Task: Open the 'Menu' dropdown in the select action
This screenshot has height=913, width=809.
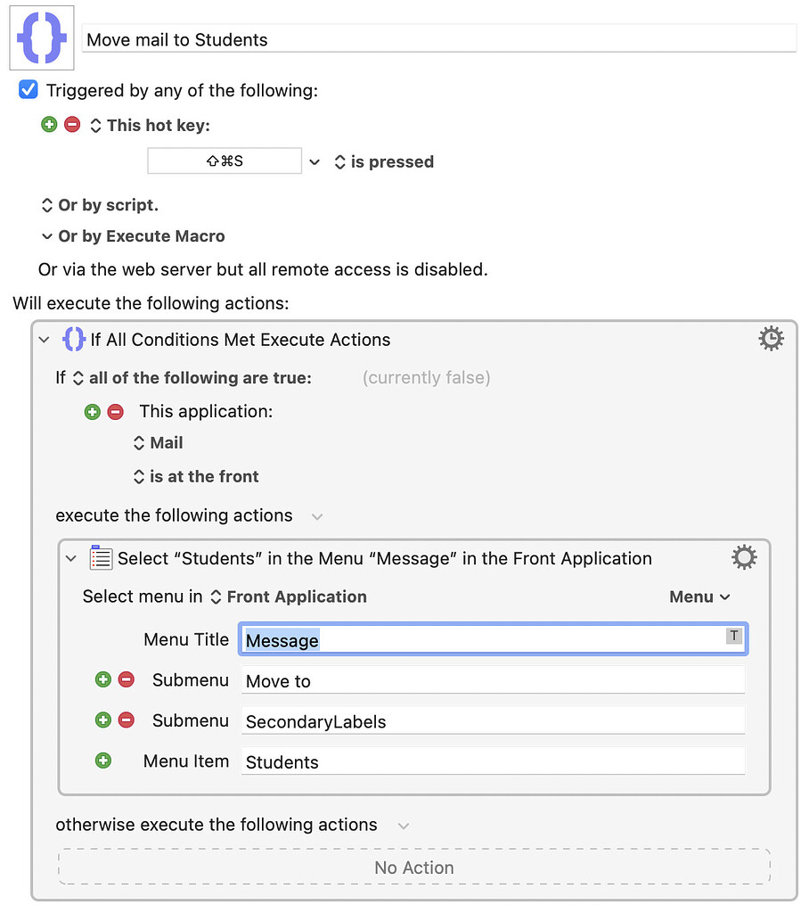Action: 700,596
